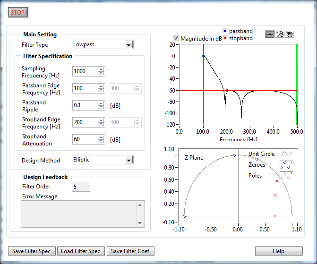Viewport: 317px width, 264px height.
Task: Select the crosshair cursor movement tool
Action: (270, 34)
